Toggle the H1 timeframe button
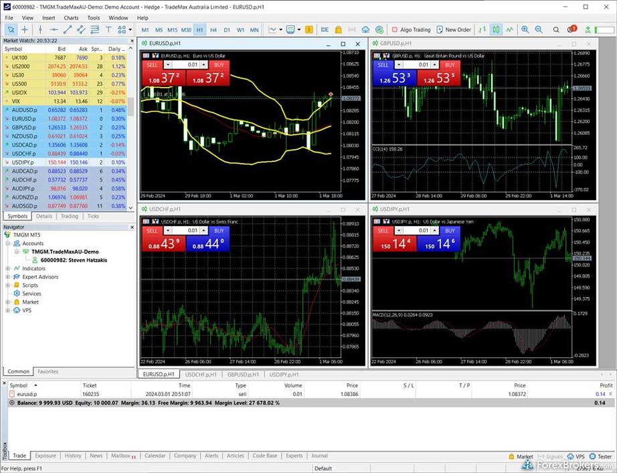Viewport: 617px width, 473px height. [x=199, y=30]
